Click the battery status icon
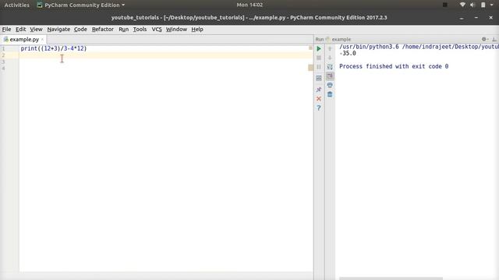 coord(483,5)
